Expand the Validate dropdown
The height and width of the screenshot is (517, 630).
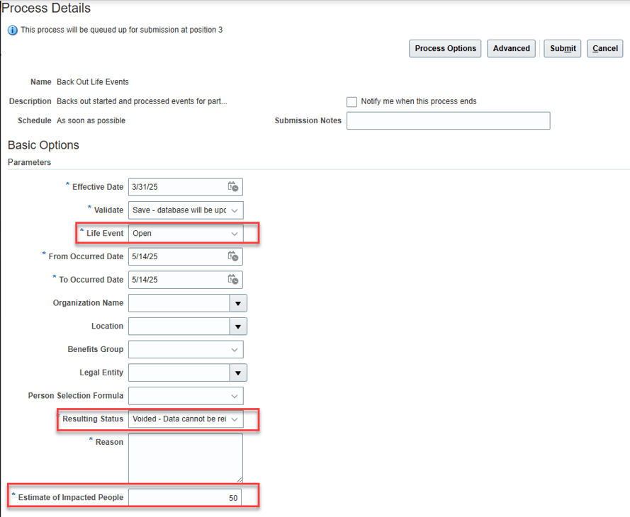186,210
